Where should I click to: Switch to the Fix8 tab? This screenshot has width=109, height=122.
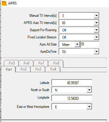(56, 63)
